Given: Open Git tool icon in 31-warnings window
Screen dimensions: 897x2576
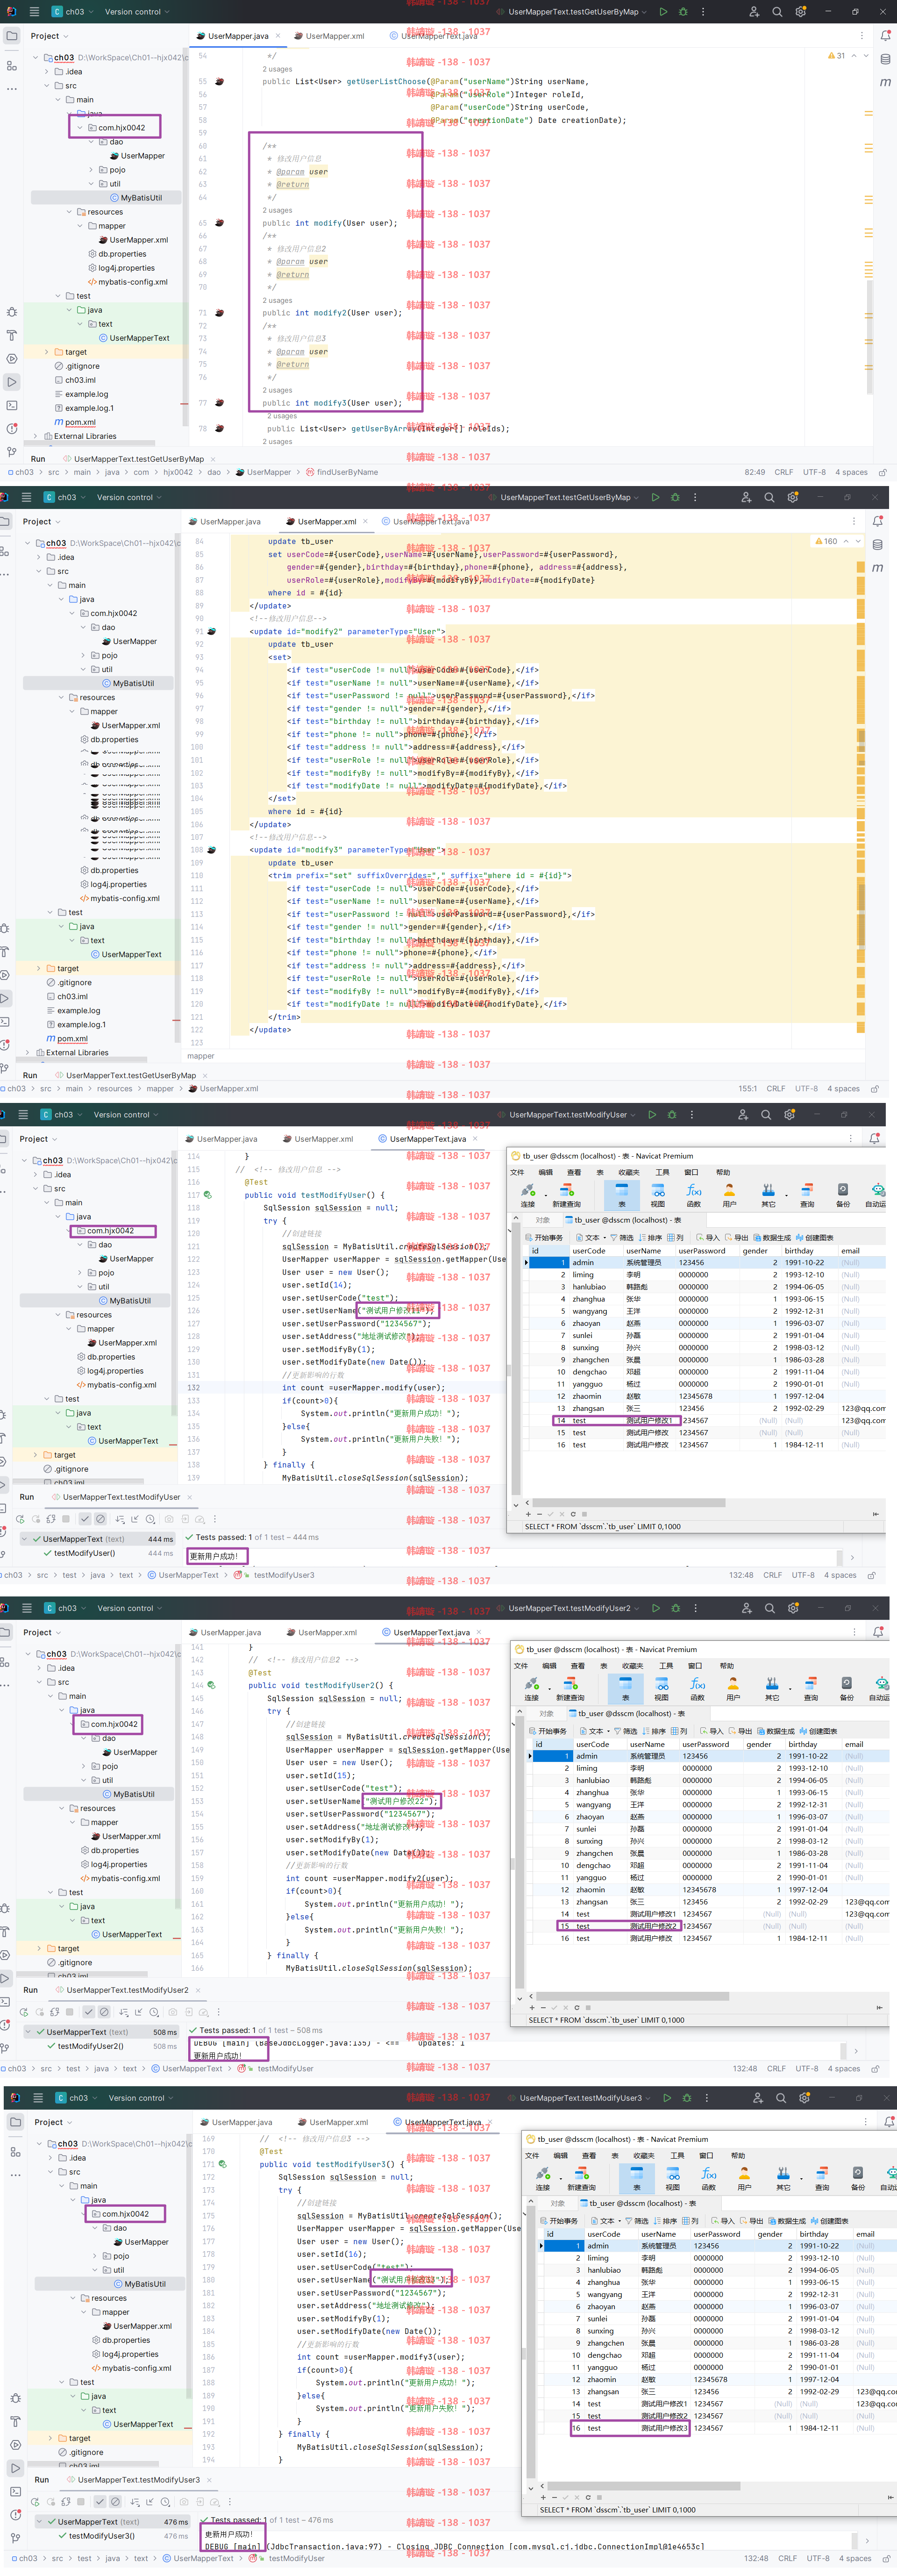Looking at the screenshot, I should tap(11, 452).
